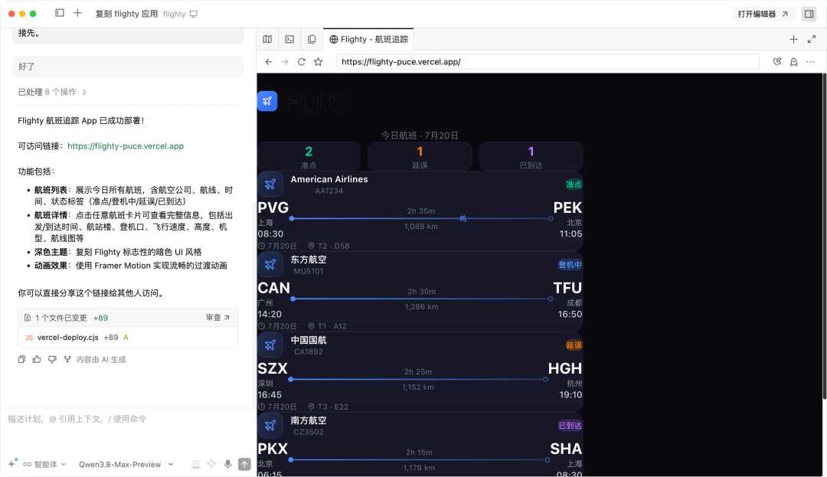This screenshot has height=477, width=827.
Task: Click the PVG to PEK flight progress bar
Action: click(421, 218)
